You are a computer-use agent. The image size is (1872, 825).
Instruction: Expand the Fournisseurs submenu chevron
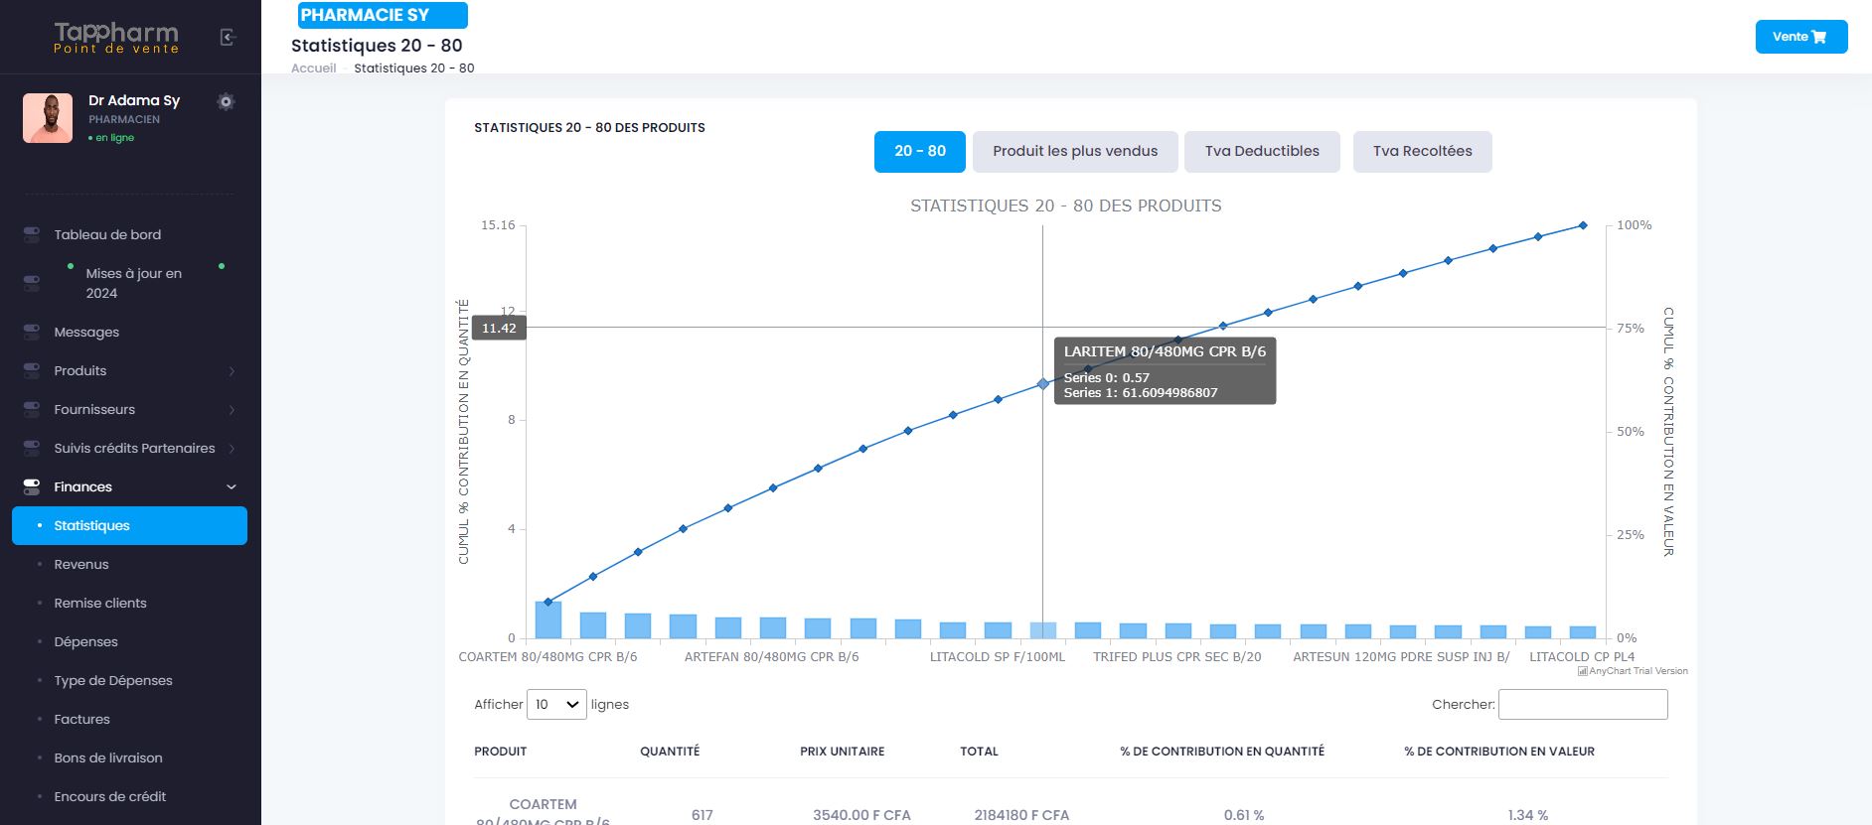[232, 410]
